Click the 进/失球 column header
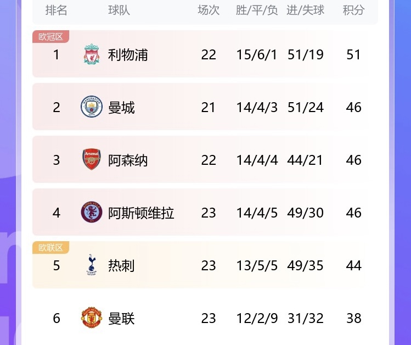This screenshot has width=411, height=345. coord(305,10)
